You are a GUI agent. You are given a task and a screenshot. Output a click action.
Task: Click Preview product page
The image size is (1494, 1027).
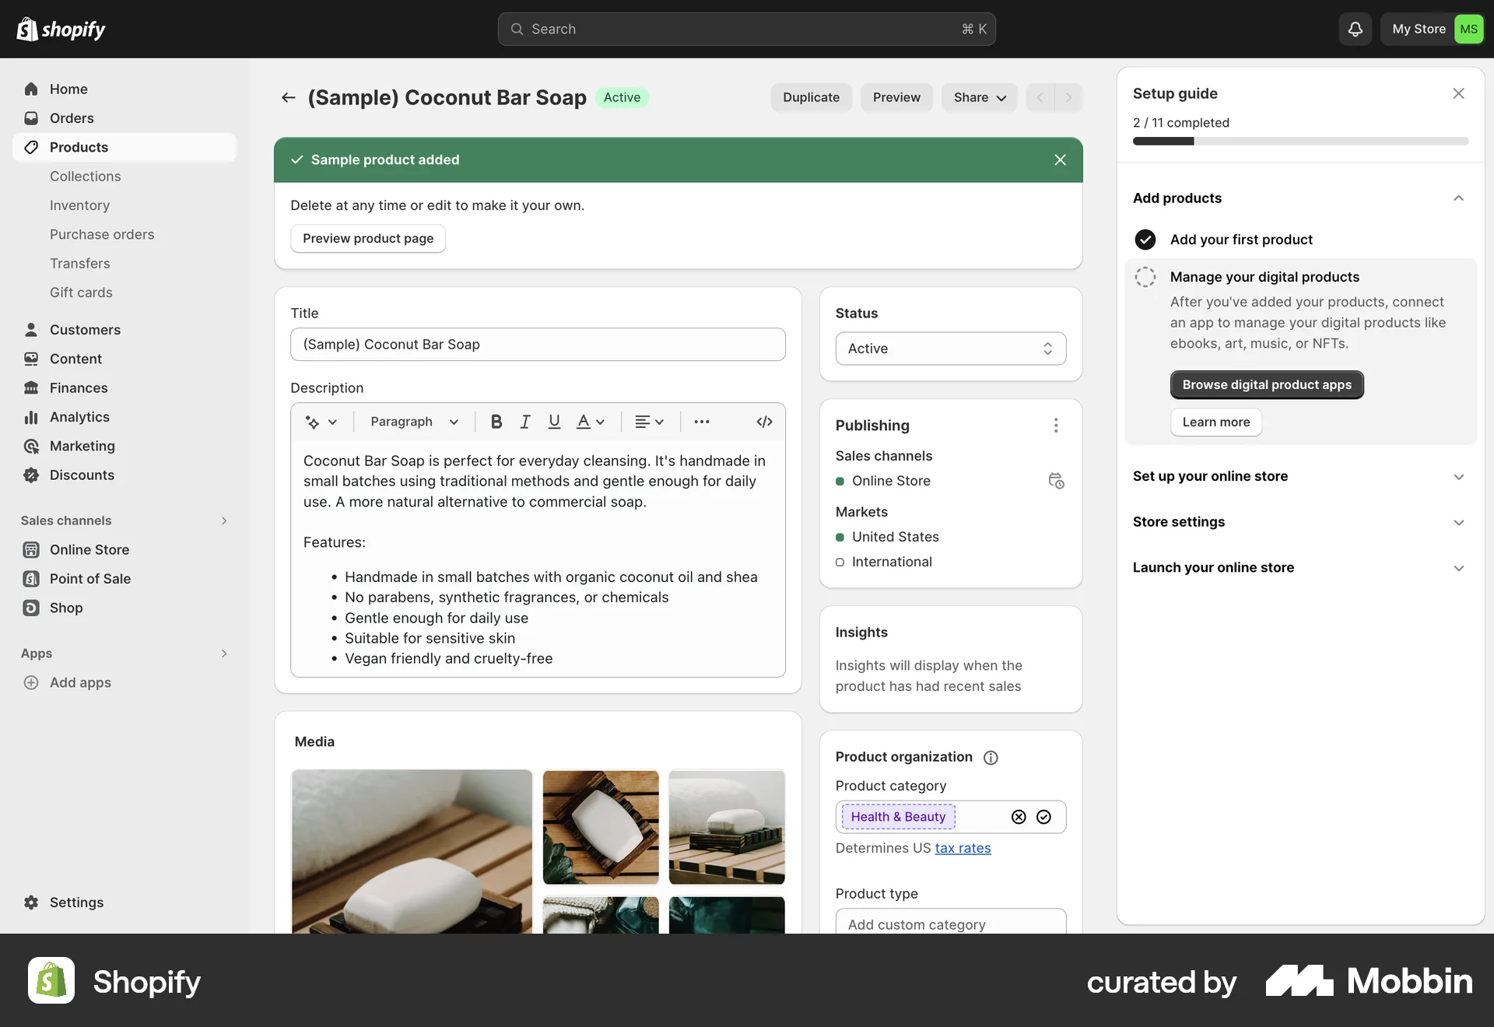pos(367,238)
